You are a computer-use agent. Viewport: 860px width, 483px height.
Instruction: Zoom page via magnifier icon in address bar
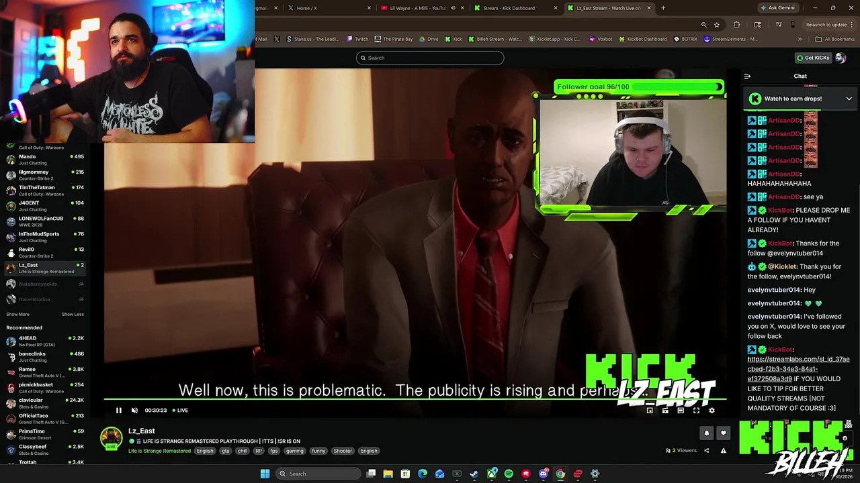704,25
